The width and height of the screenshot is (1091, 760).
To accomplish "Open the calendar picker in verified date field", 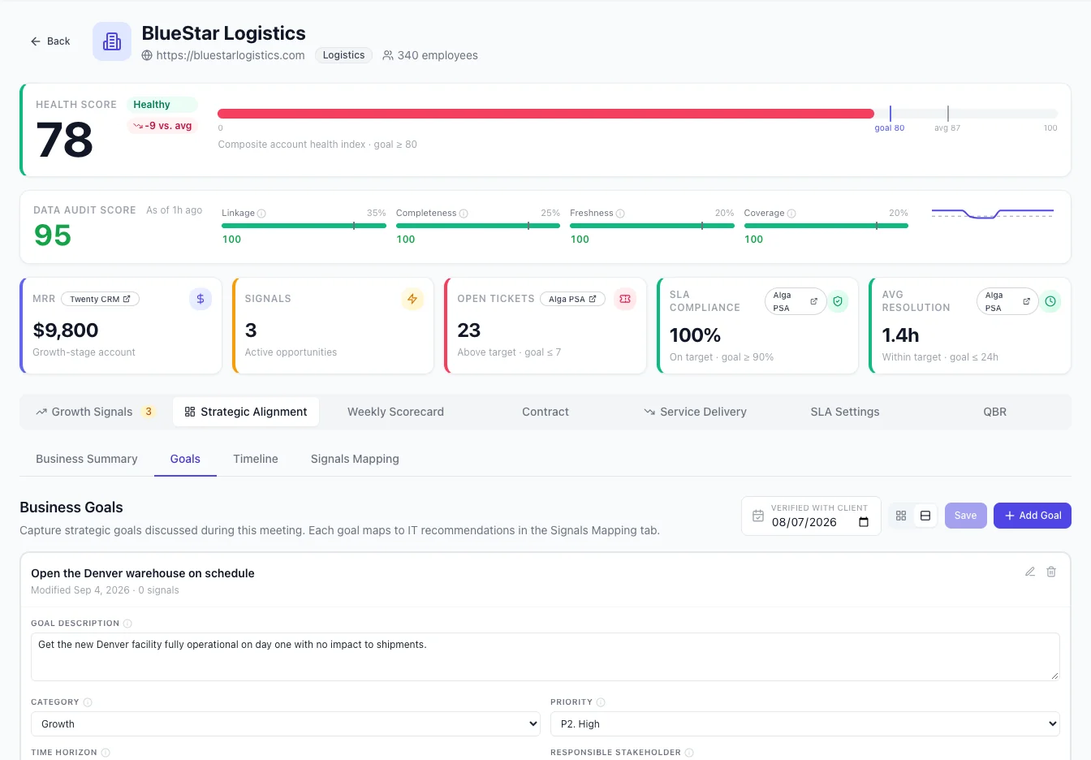I will coord(864,522).
